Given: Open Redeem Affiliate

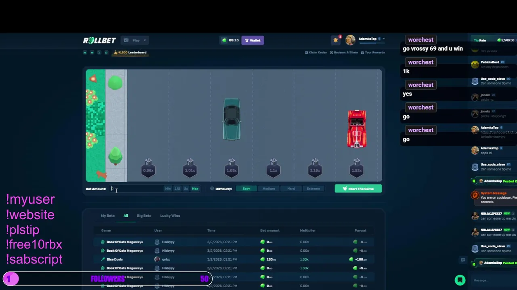Looking at the screenshot, I should point(344,52).
